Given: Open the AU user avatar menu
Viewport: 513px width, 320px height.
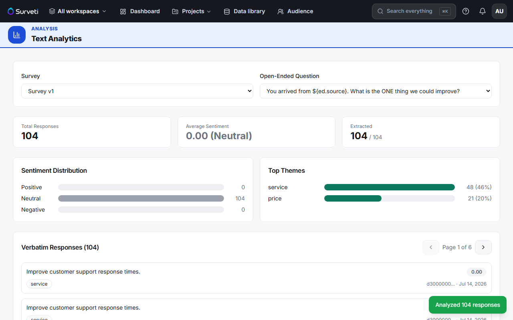Looking at the screenshot, I should (499, 11).
